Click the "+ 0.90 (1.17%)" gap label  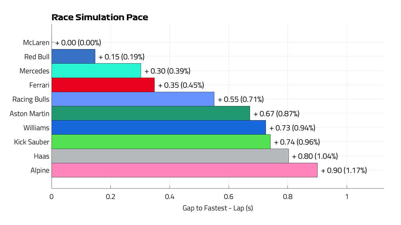pyautogui.click(x=344, y=170)
